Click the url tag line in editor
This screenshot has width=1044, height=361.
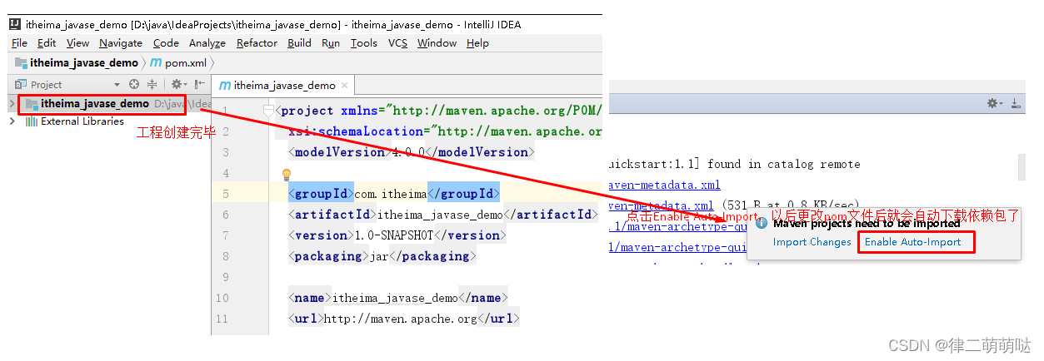pyautogui.click(x=403, y=319)
